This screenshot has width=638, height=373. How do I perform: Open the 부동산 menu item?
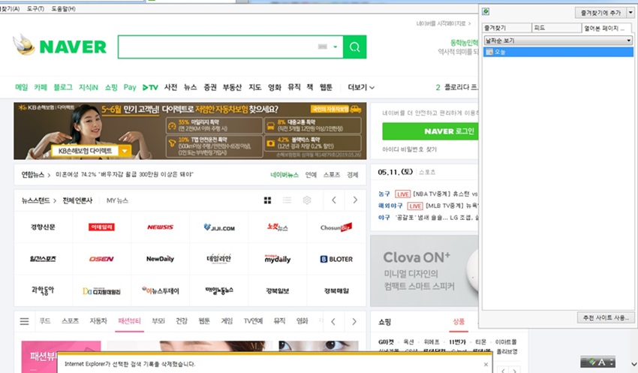pyautogui.click(x=232, y=87)
